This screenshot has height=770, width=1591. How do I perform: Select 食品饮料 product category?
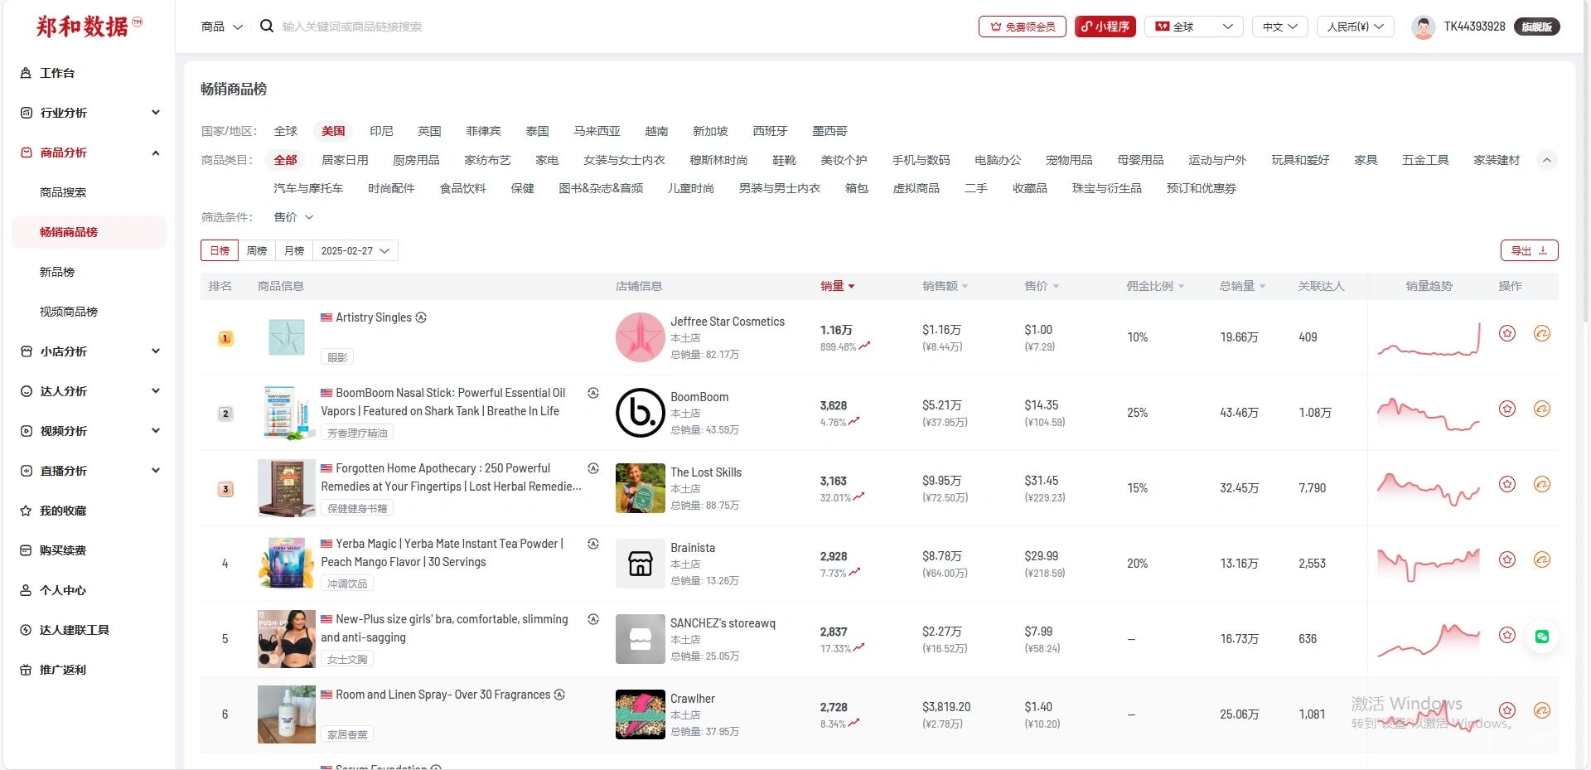point(462,188)
